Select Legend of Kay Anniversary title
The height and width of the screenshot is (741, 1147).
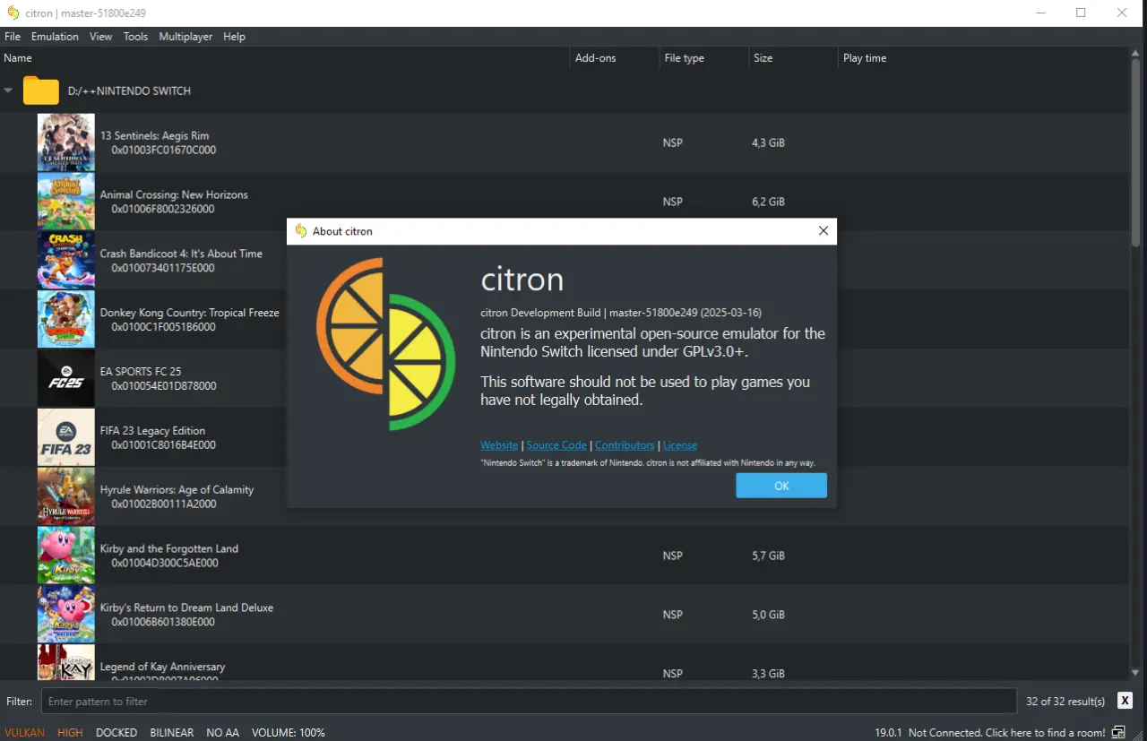[x=162, y=667]
